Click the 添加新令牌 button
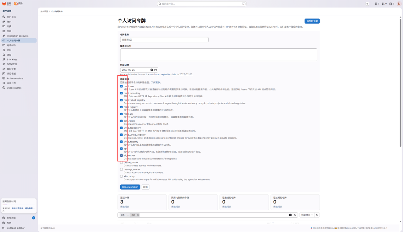This screenshot has height=232, width=403. tap(312, 21)
